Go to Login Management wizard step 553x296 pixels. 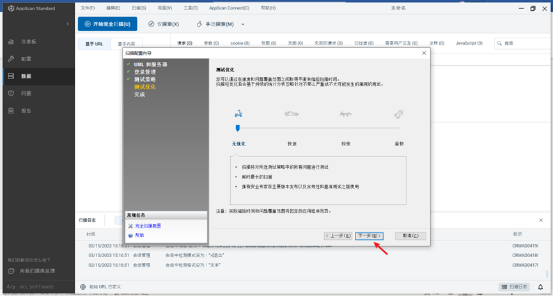[x=145, y=72]
